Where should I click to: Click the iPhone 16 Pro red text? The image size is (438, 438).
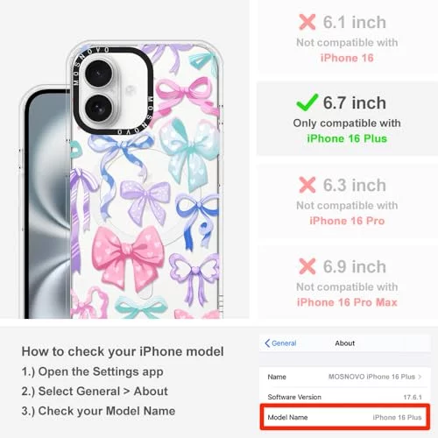click(x=347, y=221)
